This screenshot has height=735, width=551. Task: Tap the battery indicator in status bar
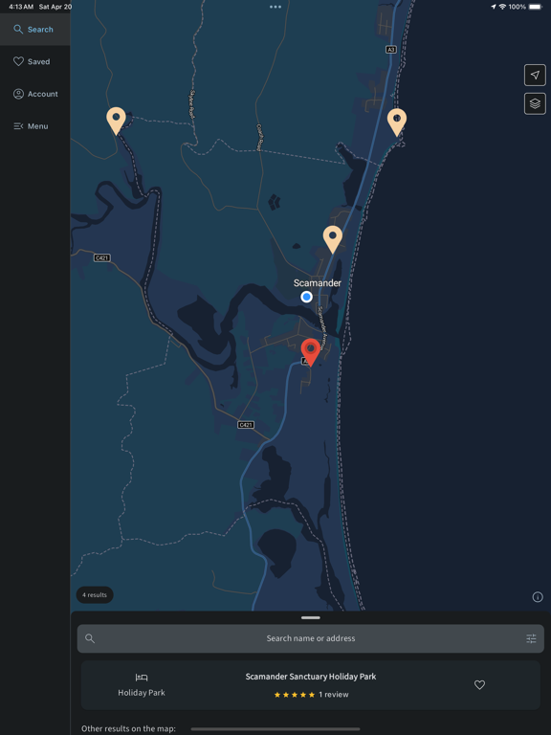(x=535, y=7)
